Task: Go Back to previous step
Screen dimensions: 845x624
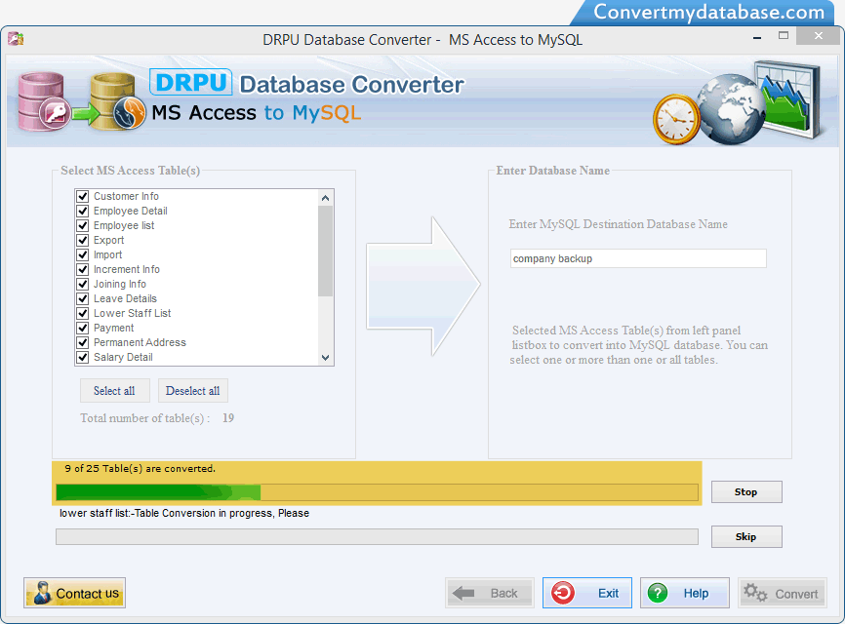Action: [489, 593]
